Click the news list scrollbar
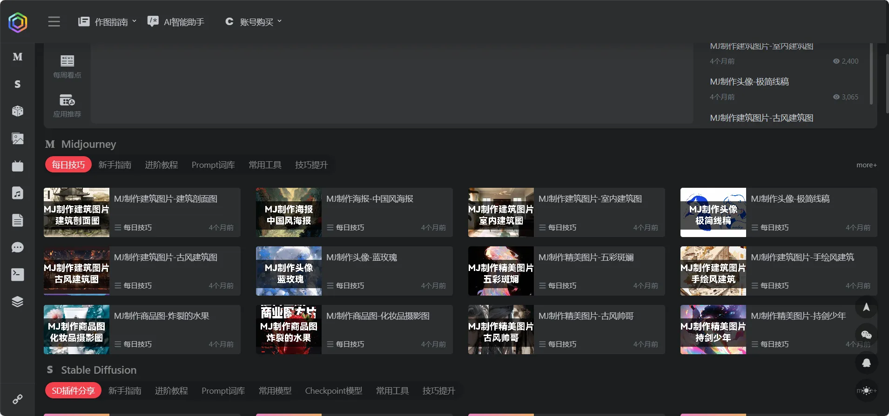 point(871,74)
